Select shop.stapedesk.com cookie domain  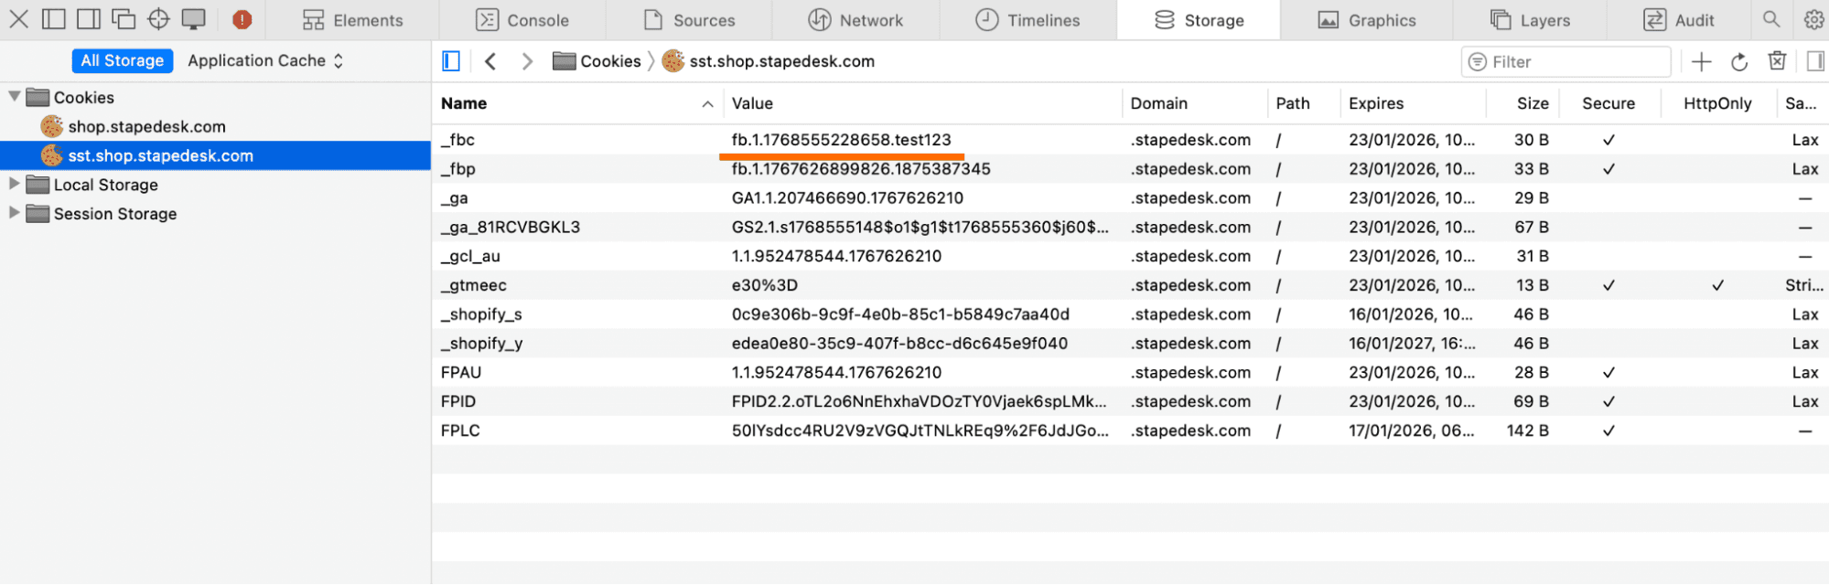(146, 126)
